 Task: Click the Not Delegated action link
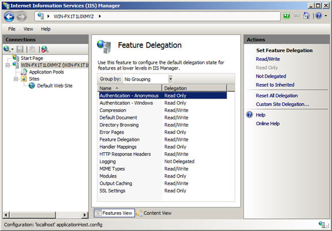[271, 76]
